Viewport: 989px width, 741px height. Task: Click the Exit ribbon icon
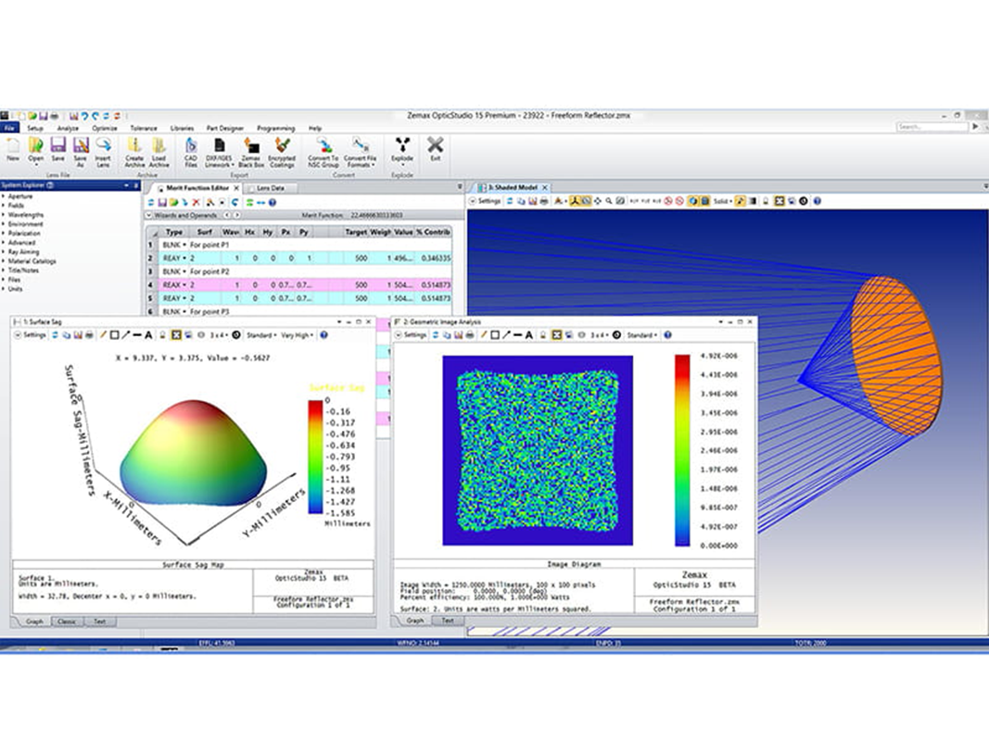point(436,149)
